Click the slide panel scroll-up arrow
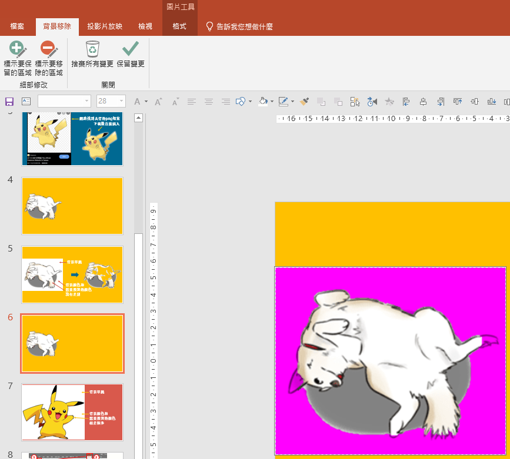The width and height of the screenshot is (510, 459). (139, 118)
